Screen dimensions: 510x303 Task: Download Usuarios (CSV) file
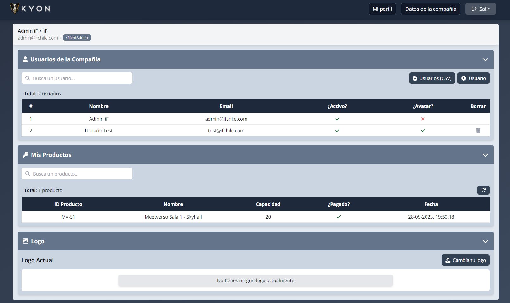point(432,78)
